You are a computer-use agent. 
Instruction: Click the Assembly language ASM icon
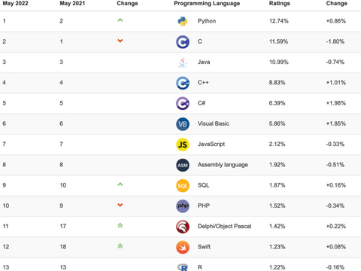click(x=183, y=165)
